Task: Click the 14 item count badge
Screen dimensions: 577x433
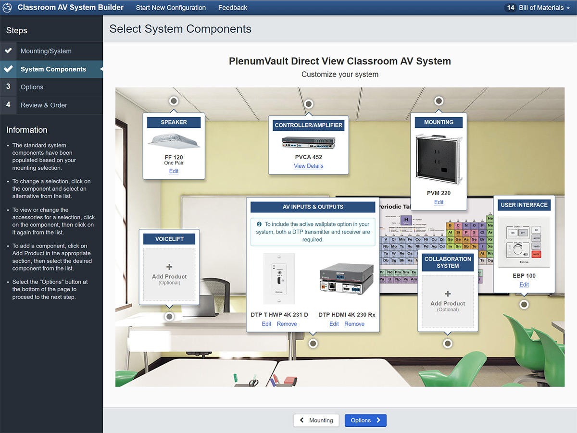Action: pyautogui.click(x=511, y=8)
